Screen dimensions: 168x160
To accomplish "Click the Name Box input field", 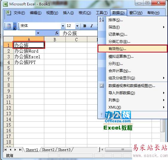I will (x=19, y=33).
